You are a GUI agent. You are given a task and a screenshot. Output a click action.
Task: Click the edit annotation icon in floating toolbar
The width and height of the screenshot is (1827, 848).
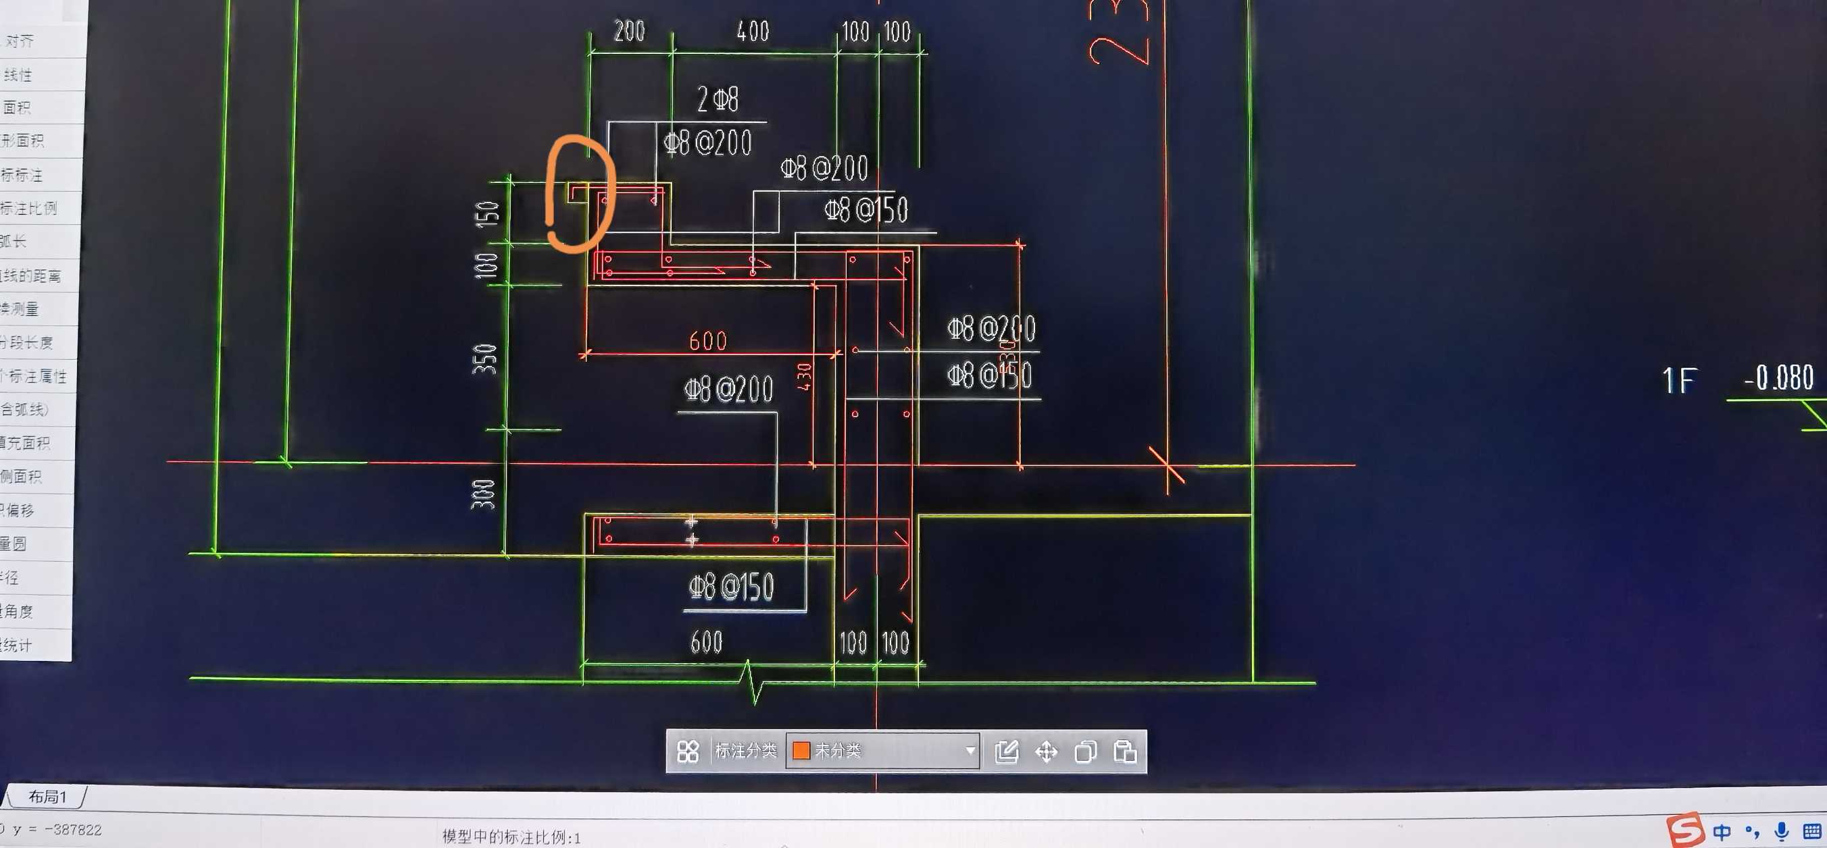click(1007, 751)
